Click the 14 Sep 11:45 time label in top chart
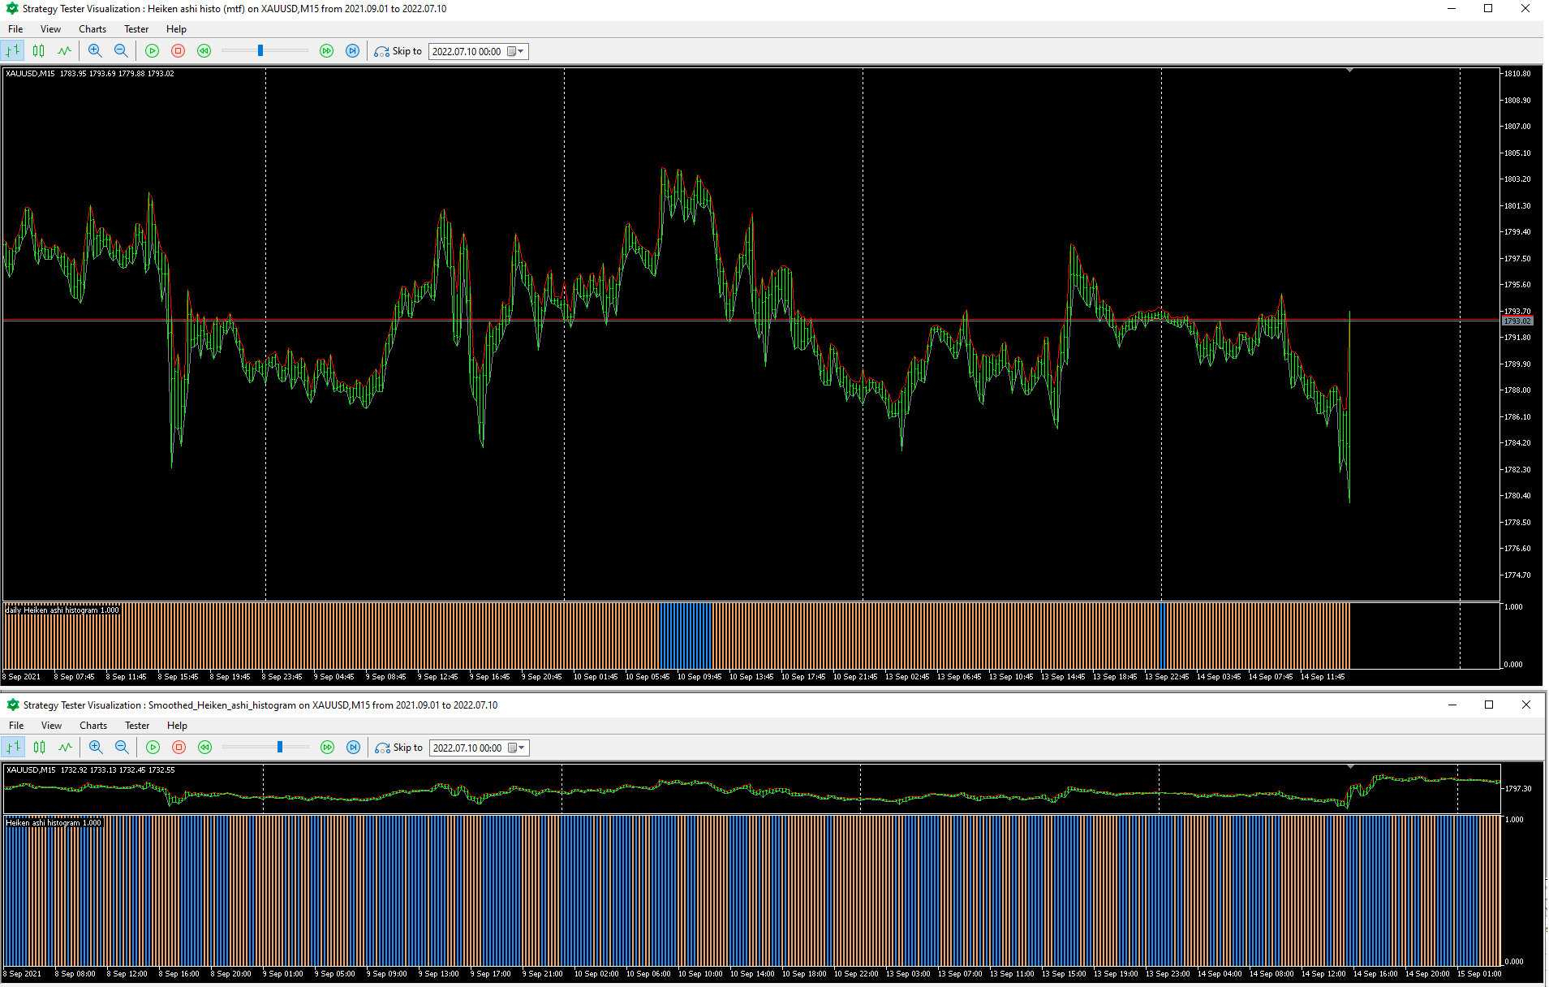The image size is (1549, 987). [x=1322, y=677]
